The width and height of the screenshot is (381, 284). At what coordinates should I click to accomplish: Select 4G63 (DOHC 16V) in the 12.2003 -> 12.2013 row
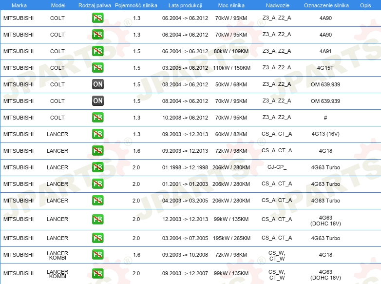325,221
